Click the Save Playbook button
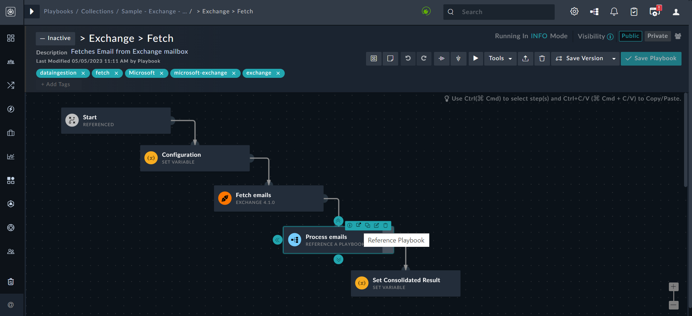This screenshot has width=692, height=316. point(651,58)
